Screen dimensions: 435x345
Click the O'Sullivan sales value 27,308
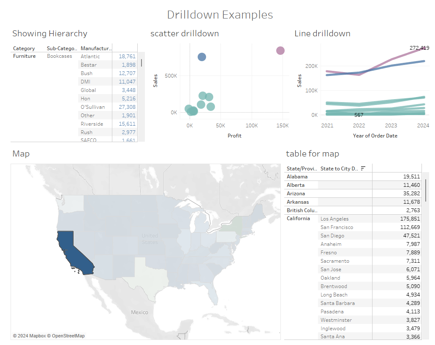[128, 106]
